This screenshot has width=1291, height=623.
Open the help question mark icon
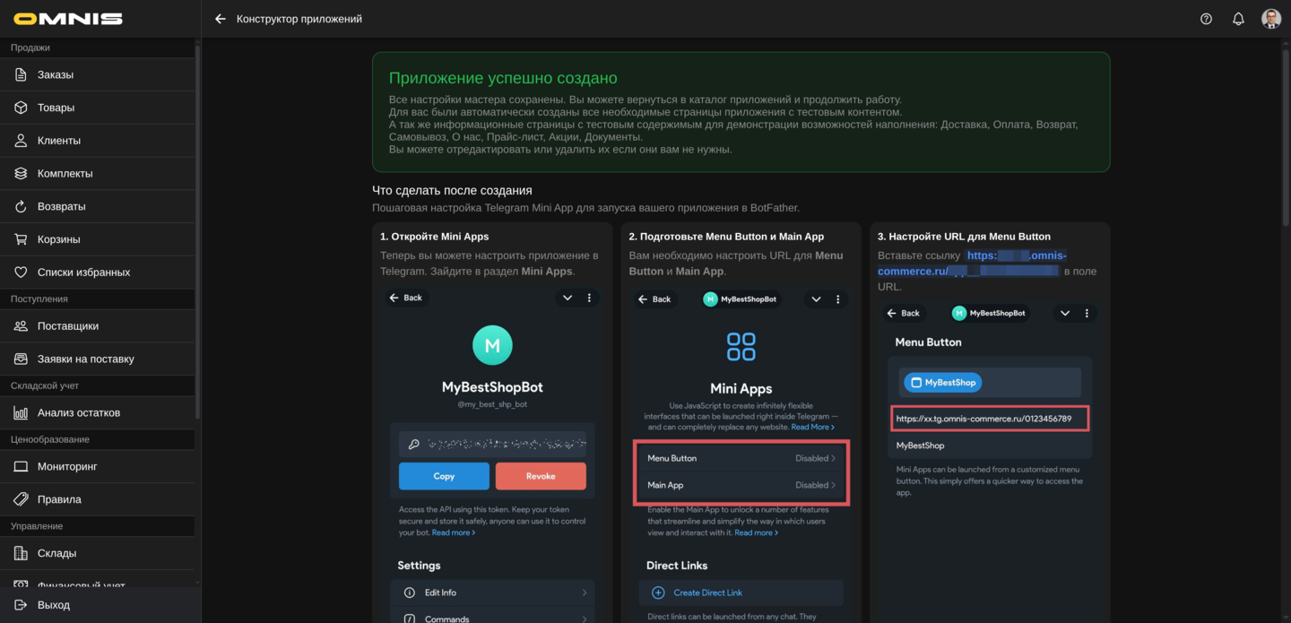coord(1206,19)
